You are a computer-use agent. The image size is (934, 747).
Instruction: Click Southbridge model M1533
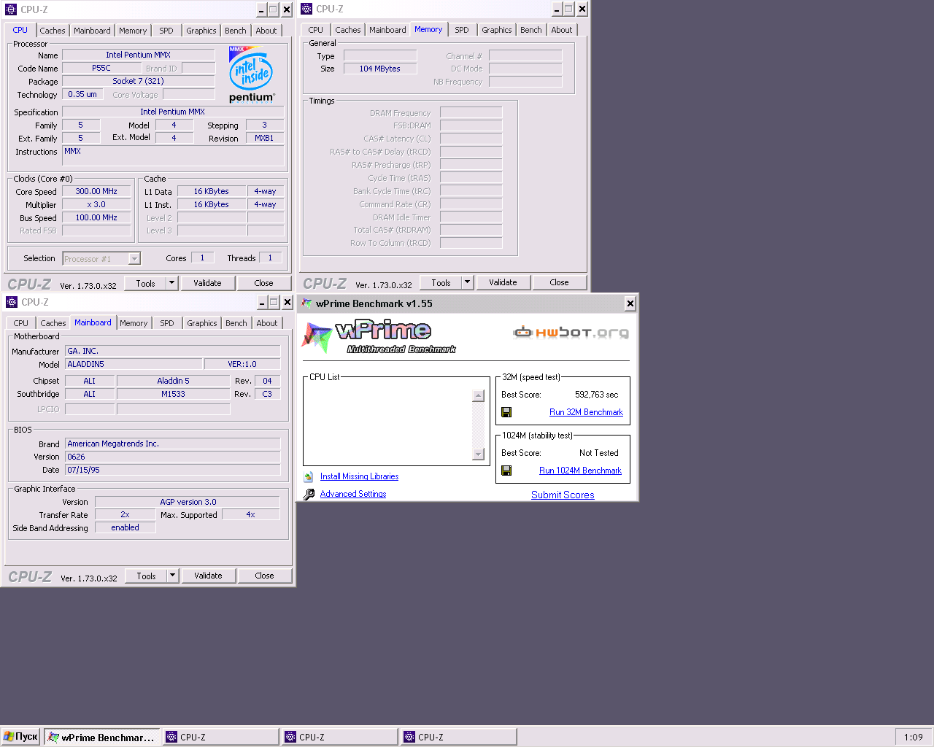[173, 394]
